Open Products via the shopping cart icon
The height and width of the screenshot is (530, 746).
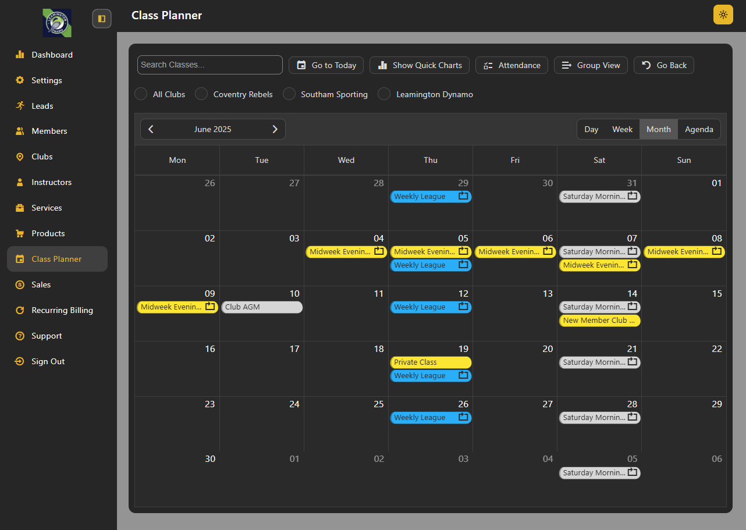coord(20,233)
